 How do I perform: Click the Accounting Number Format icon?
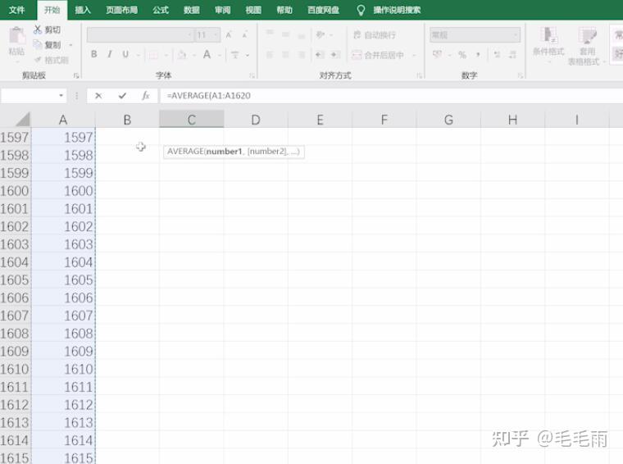[x=437, y=54]
